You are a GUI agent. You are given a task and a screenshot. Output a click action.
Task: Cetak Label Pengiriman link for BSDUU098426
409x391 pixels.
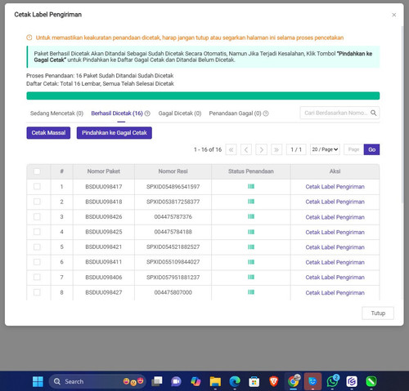click(x=335, y=217)
